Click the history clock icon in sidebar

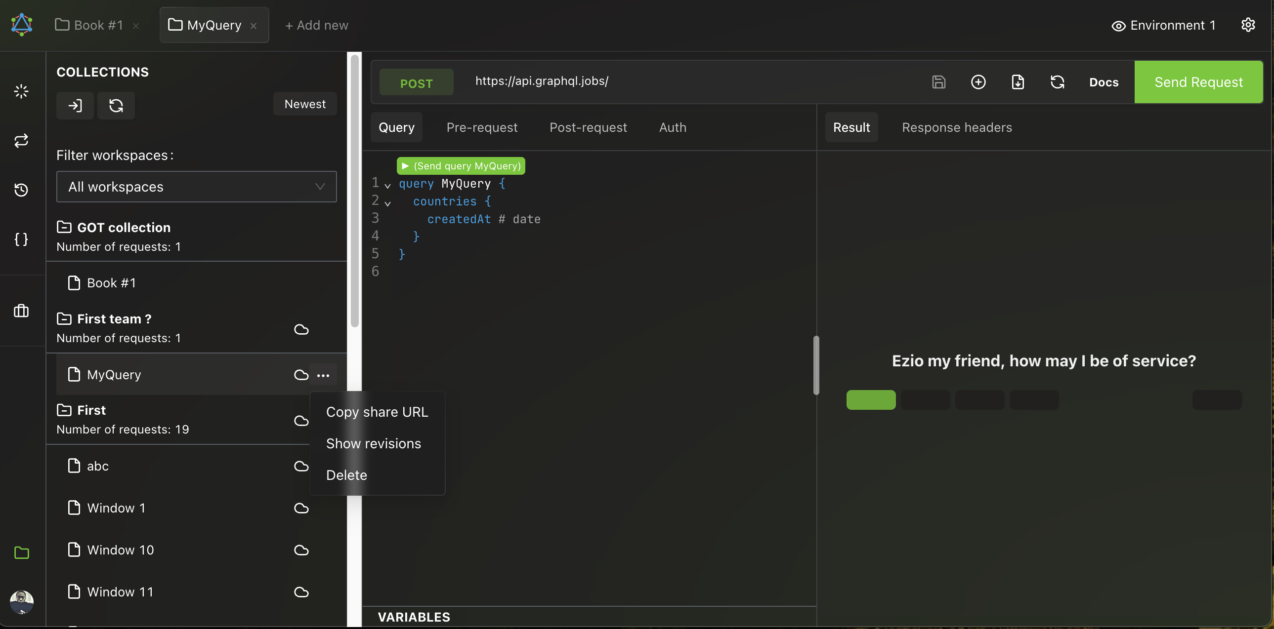21,190
